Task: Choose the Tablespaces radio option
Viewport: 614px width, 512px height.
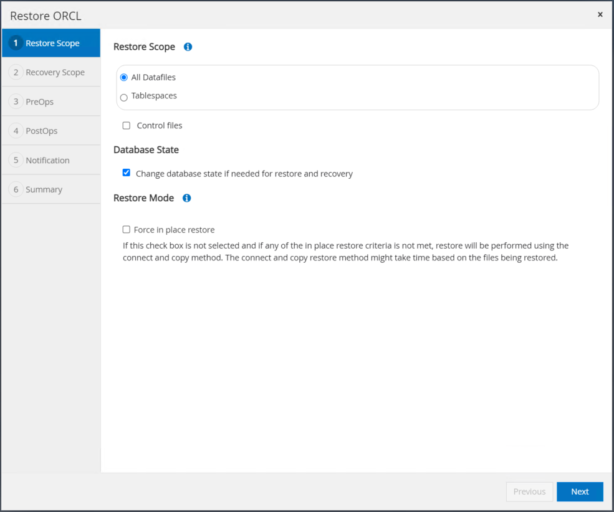Action: (123, 97)
